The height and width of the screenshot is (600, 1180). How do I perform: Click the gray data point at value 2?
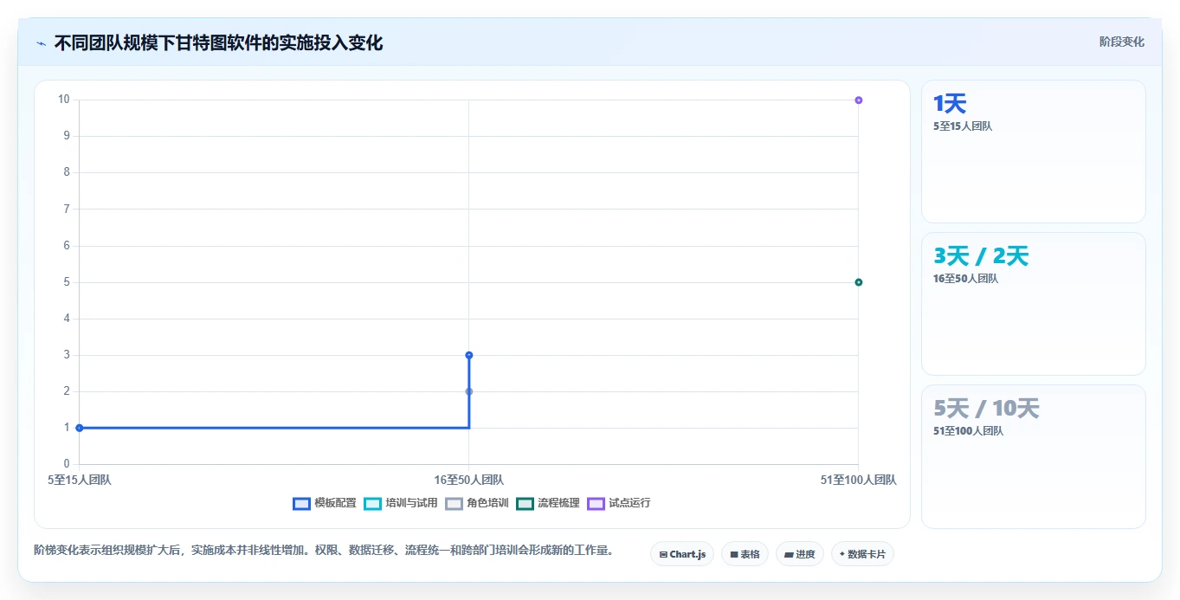tap(469, 391)
